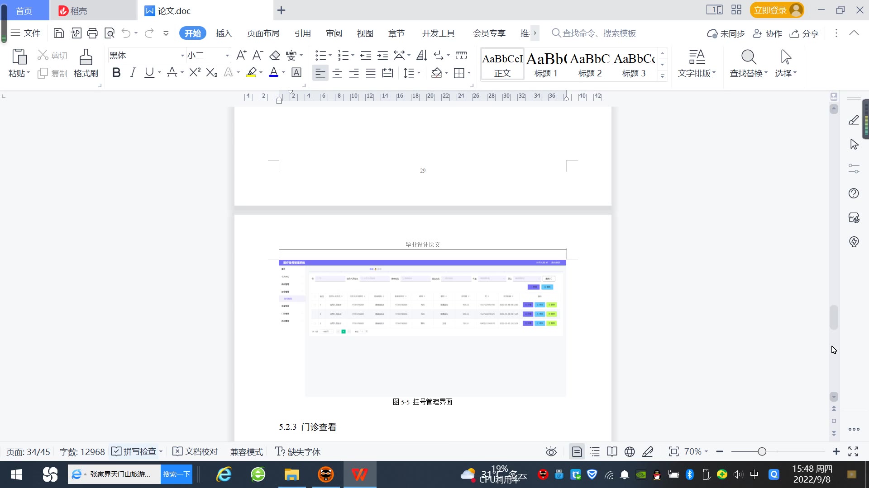869x488 pixels.
Task: Click the 分享 share button
Action: [x=804, y=33]
